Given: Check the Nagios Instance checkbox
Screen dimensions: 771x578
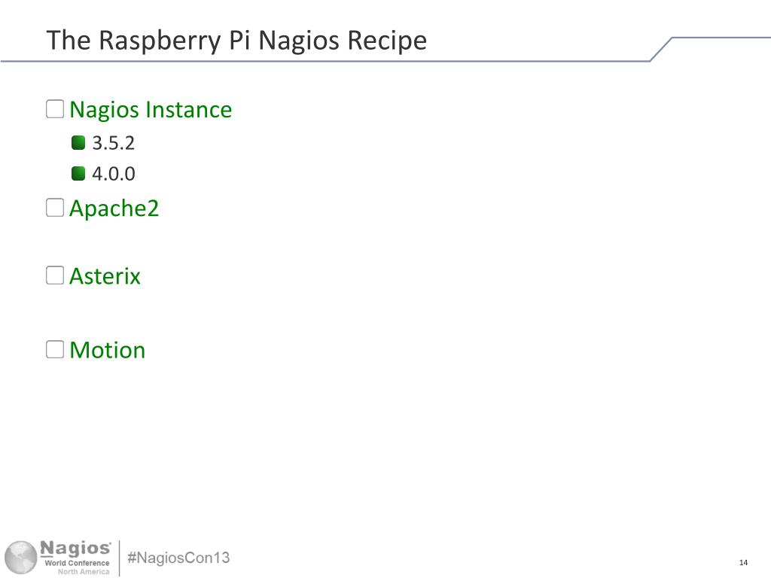Looking at the screenshot, I should click(x=54, y=109).
